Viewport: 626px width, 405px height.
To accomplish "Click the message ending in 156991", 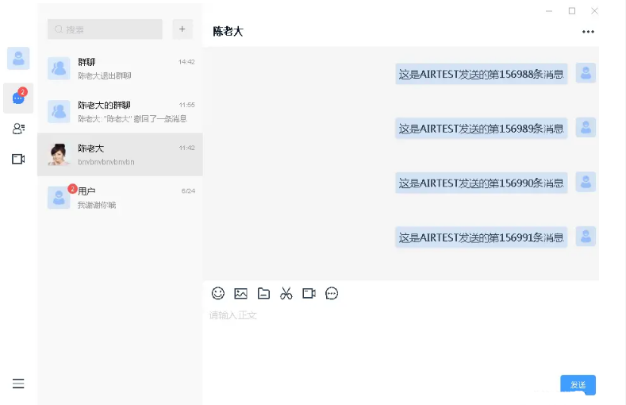I will (481, 237).
